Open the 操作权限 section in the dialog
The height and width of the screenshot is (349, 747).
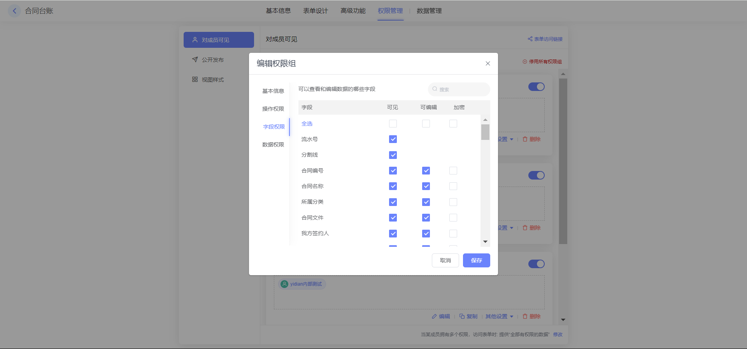pos(273,109)
